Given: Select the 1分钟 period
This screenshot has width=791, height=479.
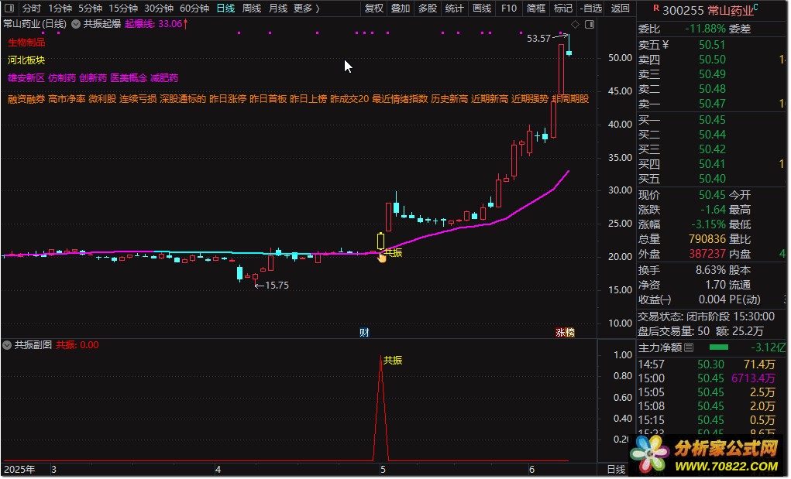Looking at the screenshot, I should [x=60, y=8].
